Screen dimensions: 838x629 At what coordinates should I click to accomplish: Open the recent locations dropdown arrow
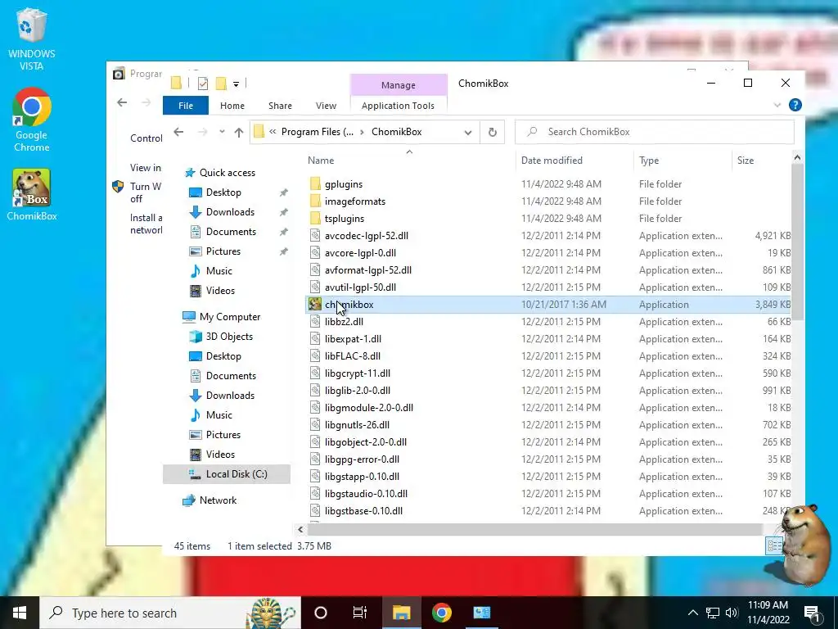222,132
